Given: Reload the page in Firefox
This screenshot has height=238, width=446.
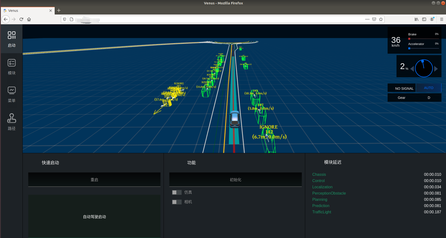Looking at the screenshot, I should [21, 19].
